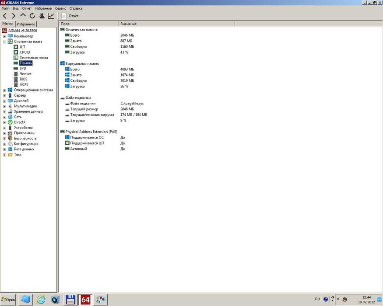Click the AIDA64 v6.20.5300 root icon

pos(4,31)
